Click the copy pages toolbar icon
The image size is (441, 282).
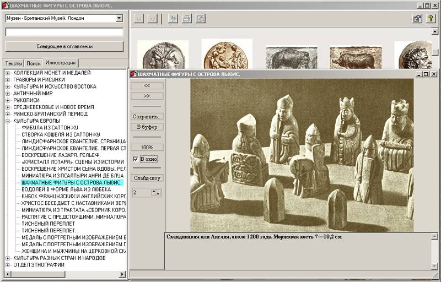pos(173,19)
